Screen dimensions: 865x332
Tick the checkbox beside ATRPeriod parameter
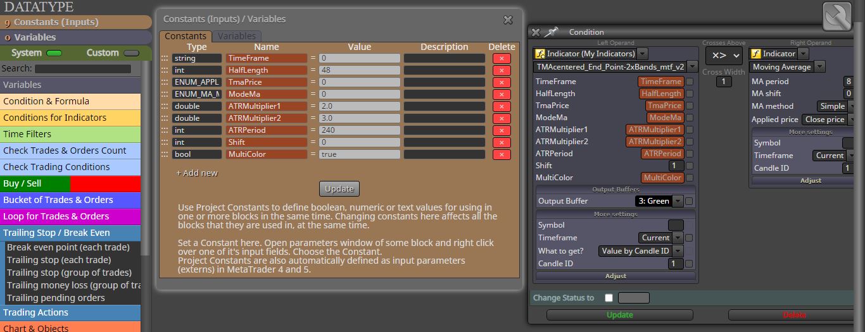(689, 154)
